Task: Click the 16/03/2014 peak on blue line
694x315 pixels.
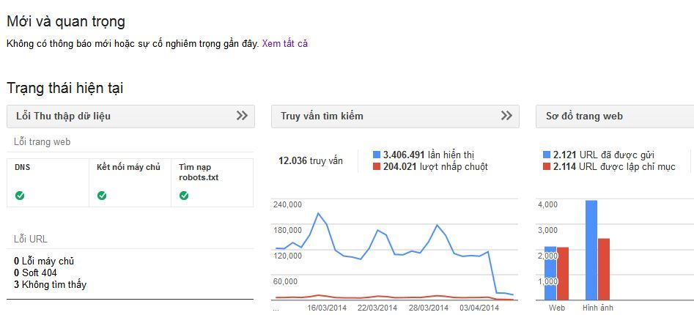Action: click(x=318, y=213)
